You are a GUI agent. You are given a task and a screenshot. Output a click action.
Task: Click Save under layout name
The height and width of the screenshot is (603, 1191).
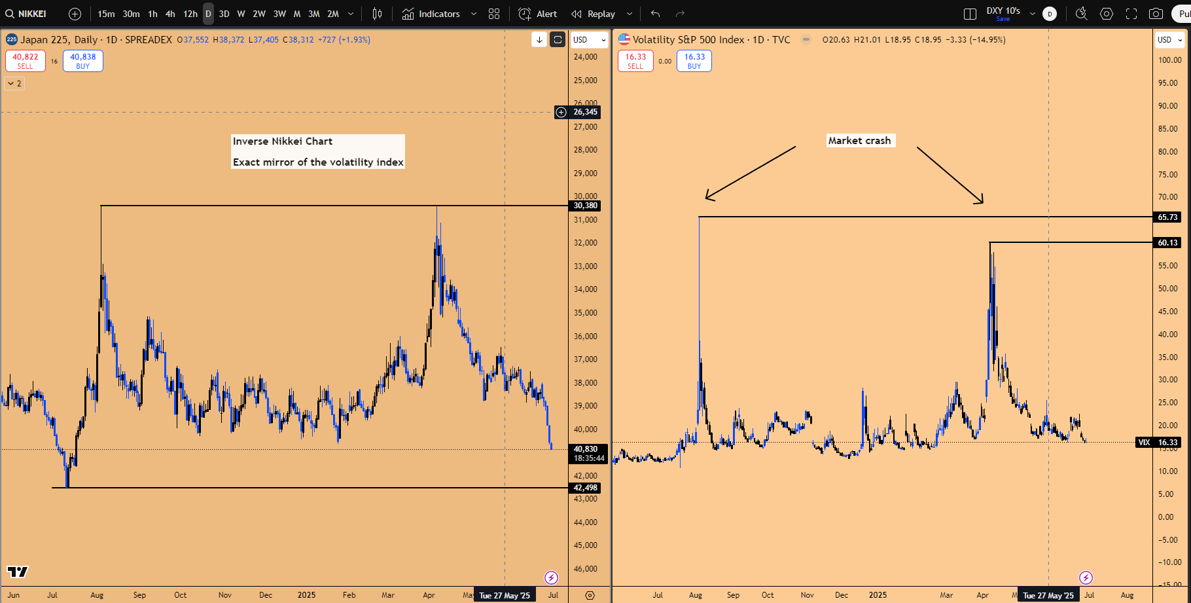point(1003,19)
